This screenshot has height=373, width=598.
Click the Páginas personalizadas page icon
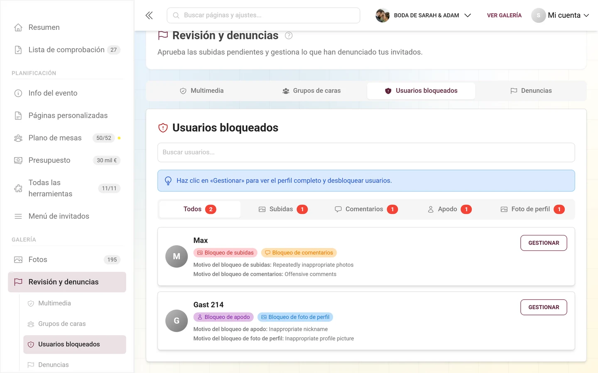pyautogui.click(x=18, y=116)
